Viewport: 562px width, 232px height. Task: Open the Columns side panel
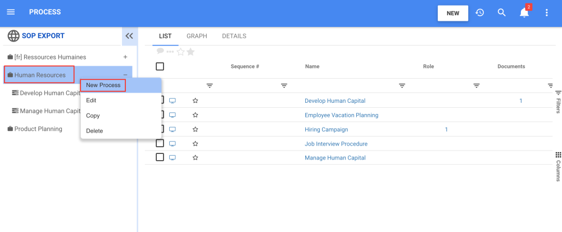click(x=558, y=166)
